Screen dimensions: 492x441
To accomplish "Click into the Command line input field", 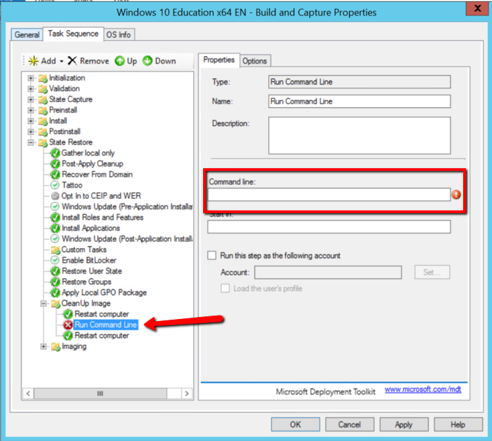I will 328,195.
